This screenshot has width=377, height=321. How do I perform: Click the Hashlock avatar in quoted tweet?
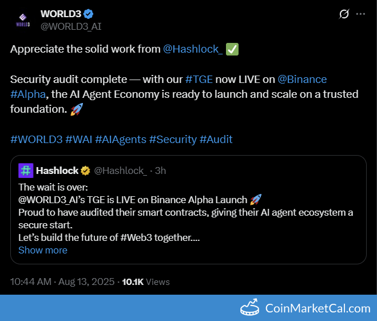click(26, 171)
